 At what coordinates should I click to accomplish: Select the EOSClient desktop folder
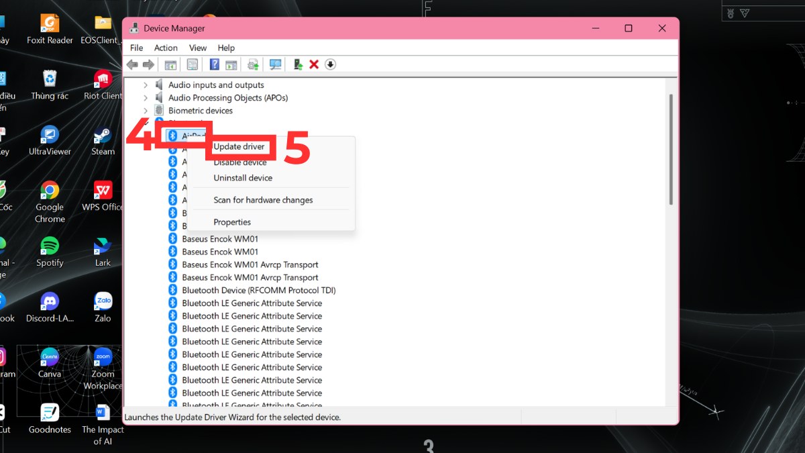pyautogui.click(x=103, y=30)
